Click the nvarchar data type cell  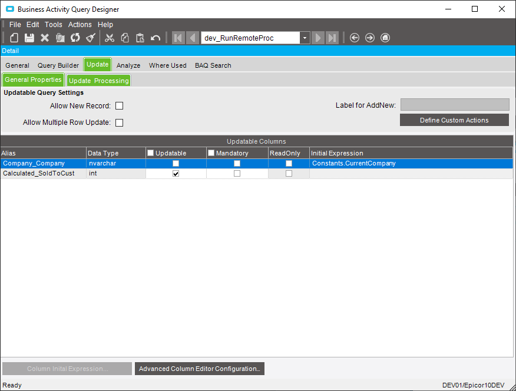tap(116, 164)
